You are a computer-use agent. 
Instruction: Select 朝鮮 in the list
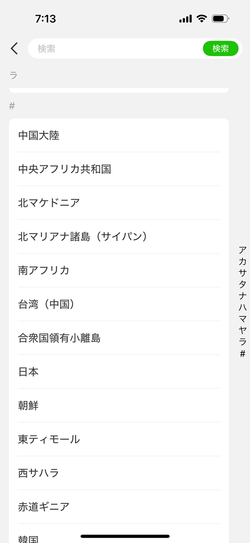(x=119, y=406)
